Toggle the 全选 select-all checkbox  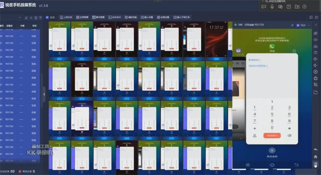(47, 18)
